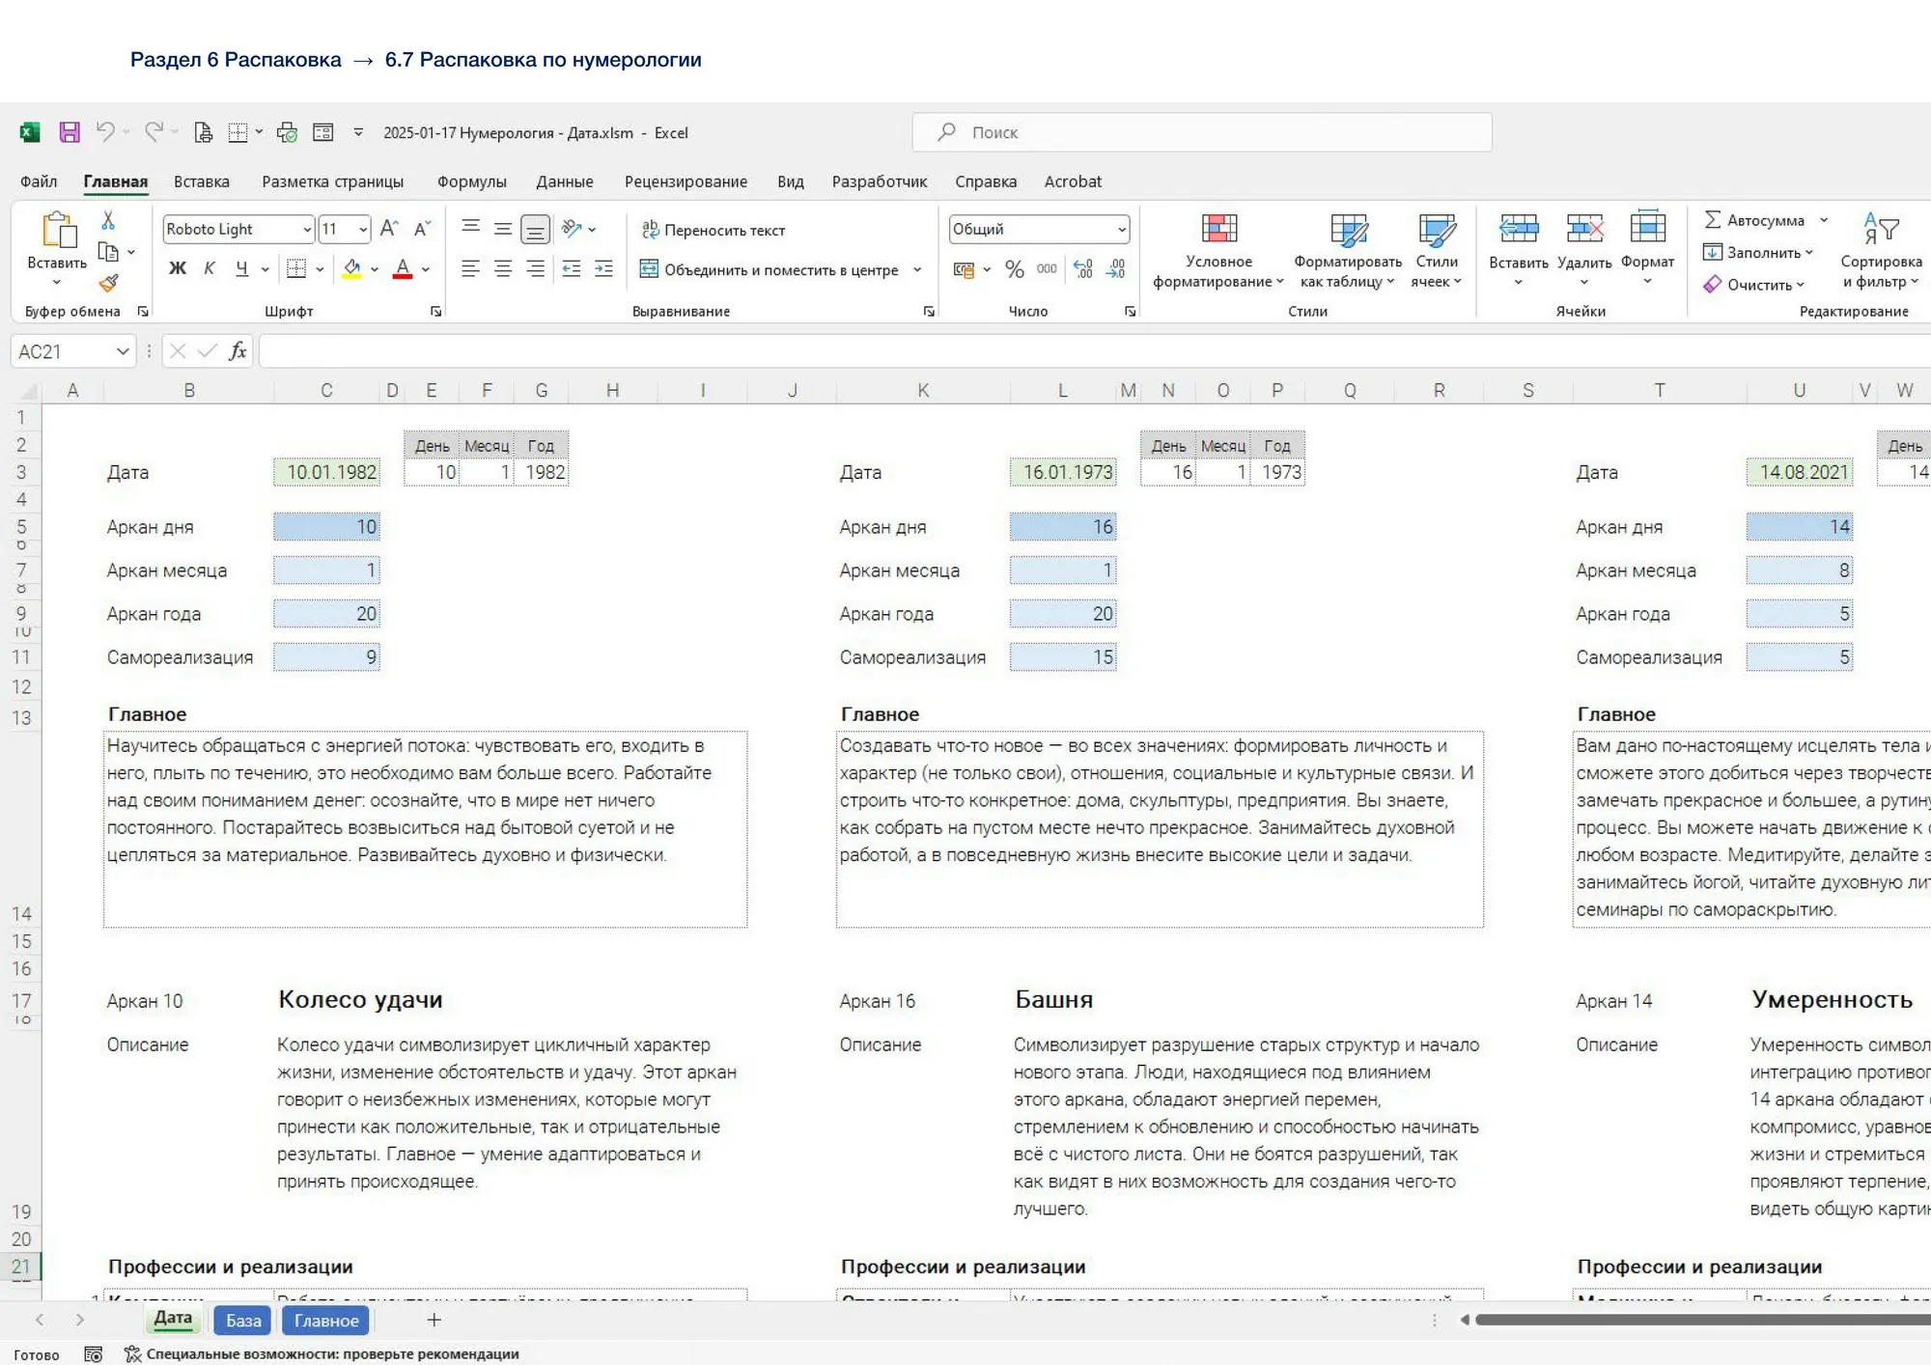
Task: Toggle italic formatting (К)
Action: coord(210,268)
